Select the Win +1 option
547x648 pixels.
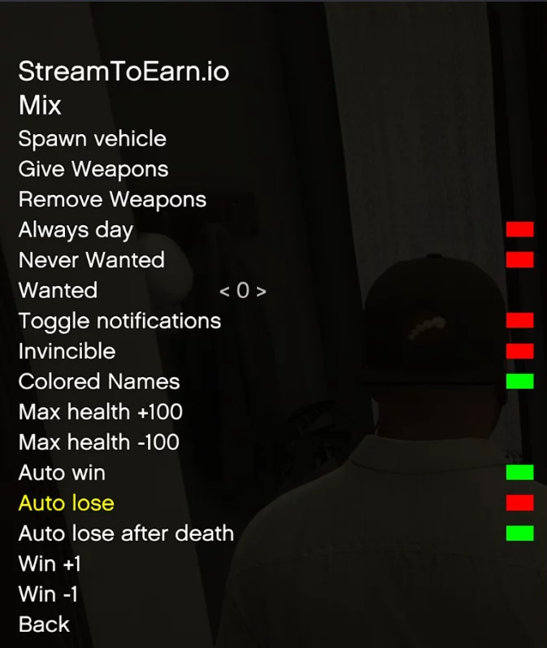(x=50, y=563)
